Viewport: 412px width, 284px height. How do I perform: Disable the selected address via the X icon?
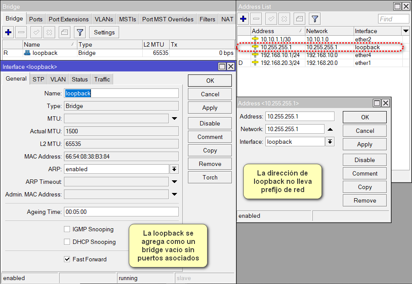pyautogui.click(x=285, y=18)
